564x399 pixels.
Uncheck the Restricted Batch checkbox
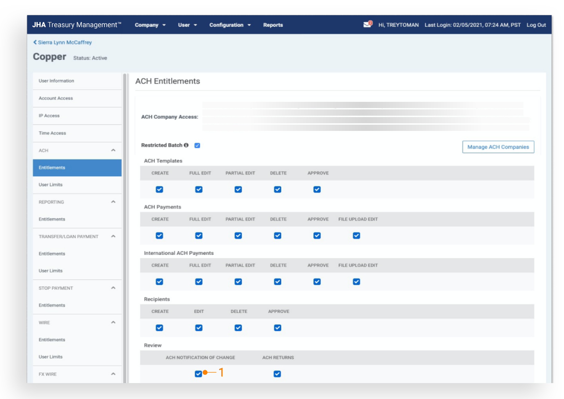197,145
